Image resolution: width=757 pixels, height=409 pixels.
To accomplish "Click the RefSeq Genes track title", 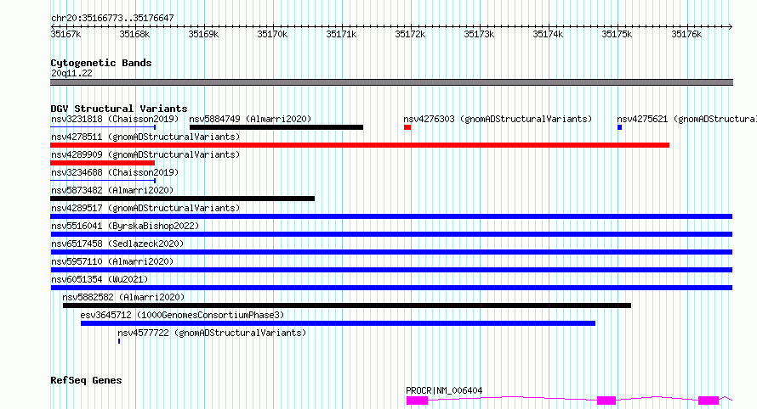I will coord(86,380).
